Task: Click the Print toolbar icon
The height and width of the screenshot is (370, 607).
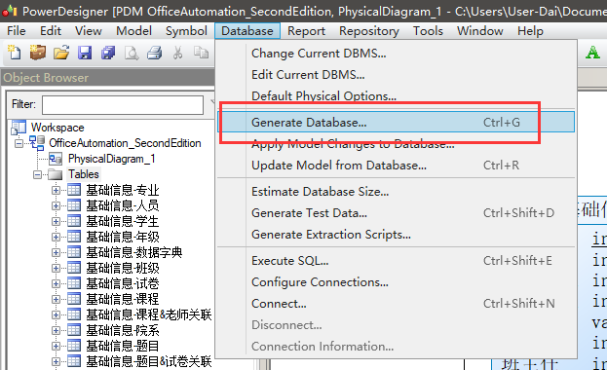Action: click(155, 53)
